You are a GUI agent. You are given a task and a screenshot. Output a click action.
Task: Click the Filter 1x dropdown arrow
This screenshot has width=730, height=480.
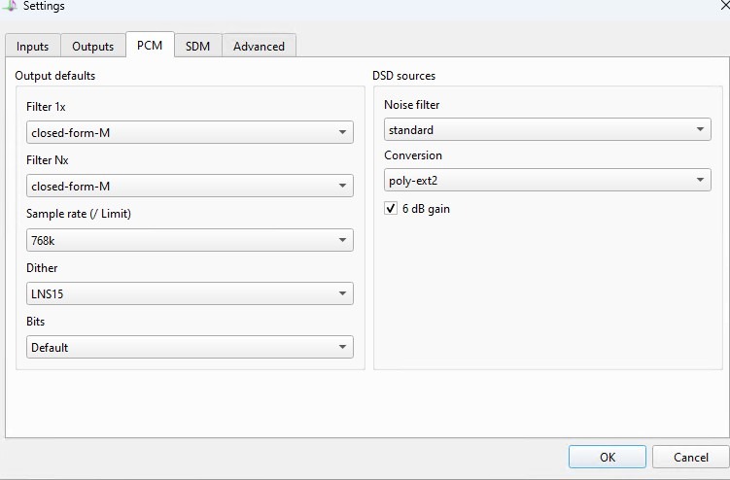[x=343, y=133]
